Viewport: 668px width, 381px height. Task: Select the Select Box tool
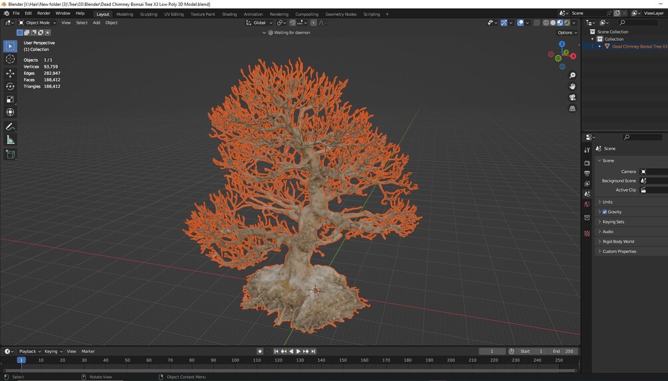pos(10,46)
